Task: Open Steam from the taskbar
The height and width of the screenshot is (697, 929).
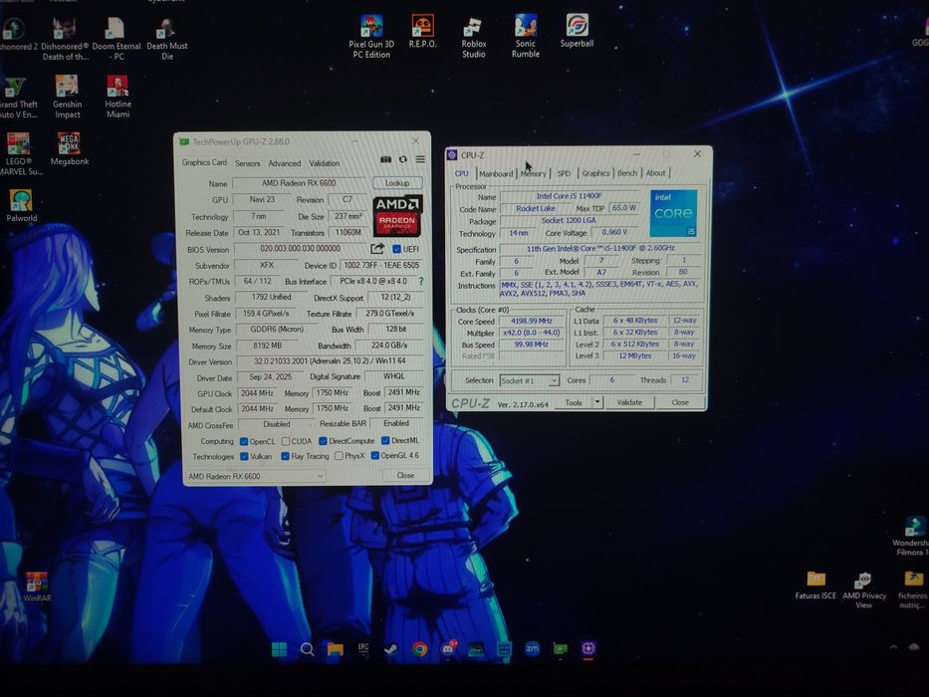Action: pos(391,649)
